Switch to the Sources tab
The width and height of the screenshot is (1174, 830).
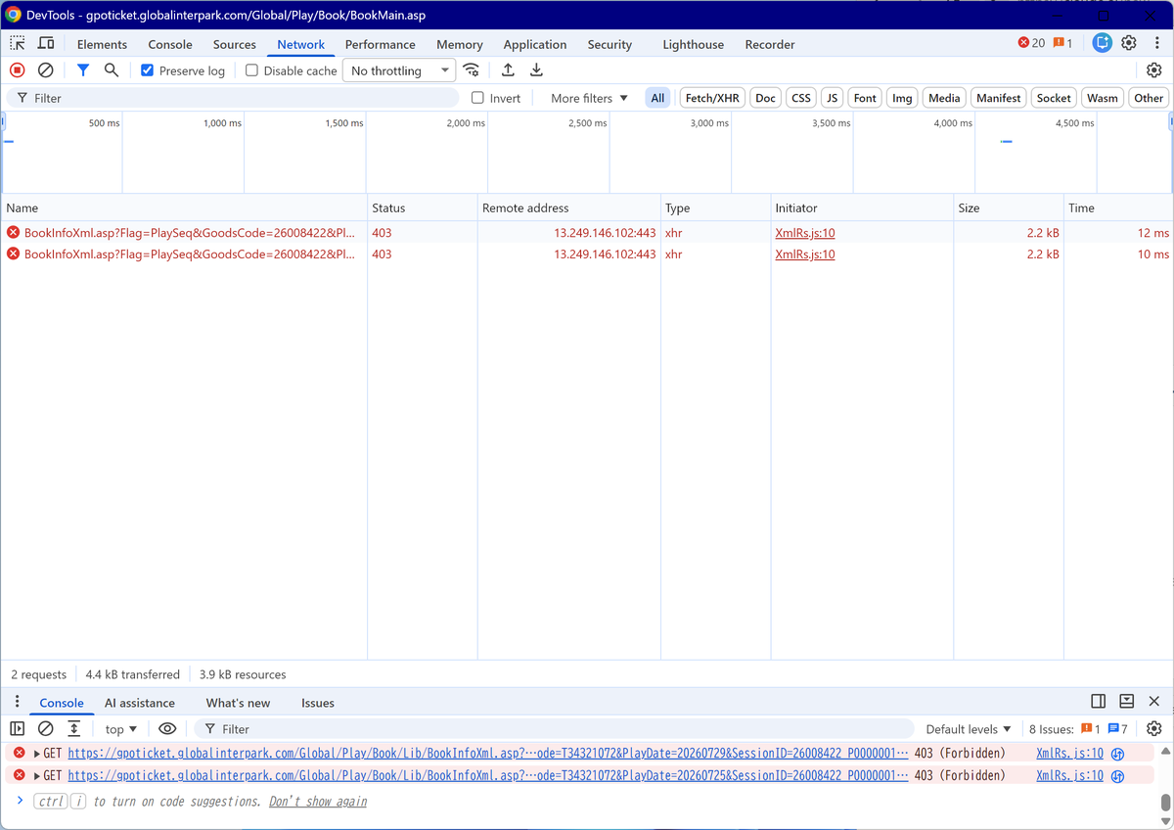pyautogui.click(x=235, y=44)
